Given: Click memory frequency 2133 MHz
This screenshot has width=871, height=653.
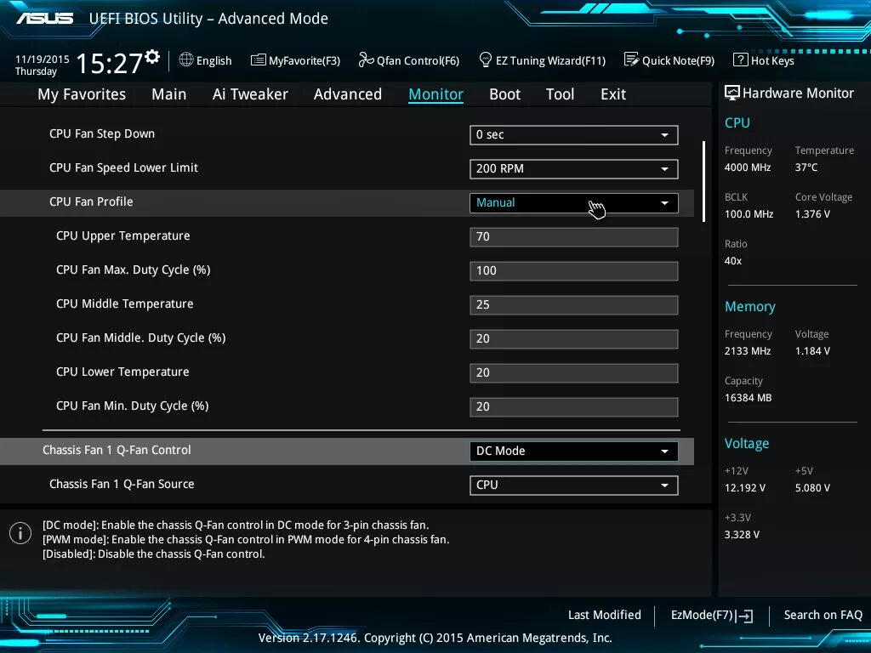Looking at the screenshot, I should [x=747, y=351].
